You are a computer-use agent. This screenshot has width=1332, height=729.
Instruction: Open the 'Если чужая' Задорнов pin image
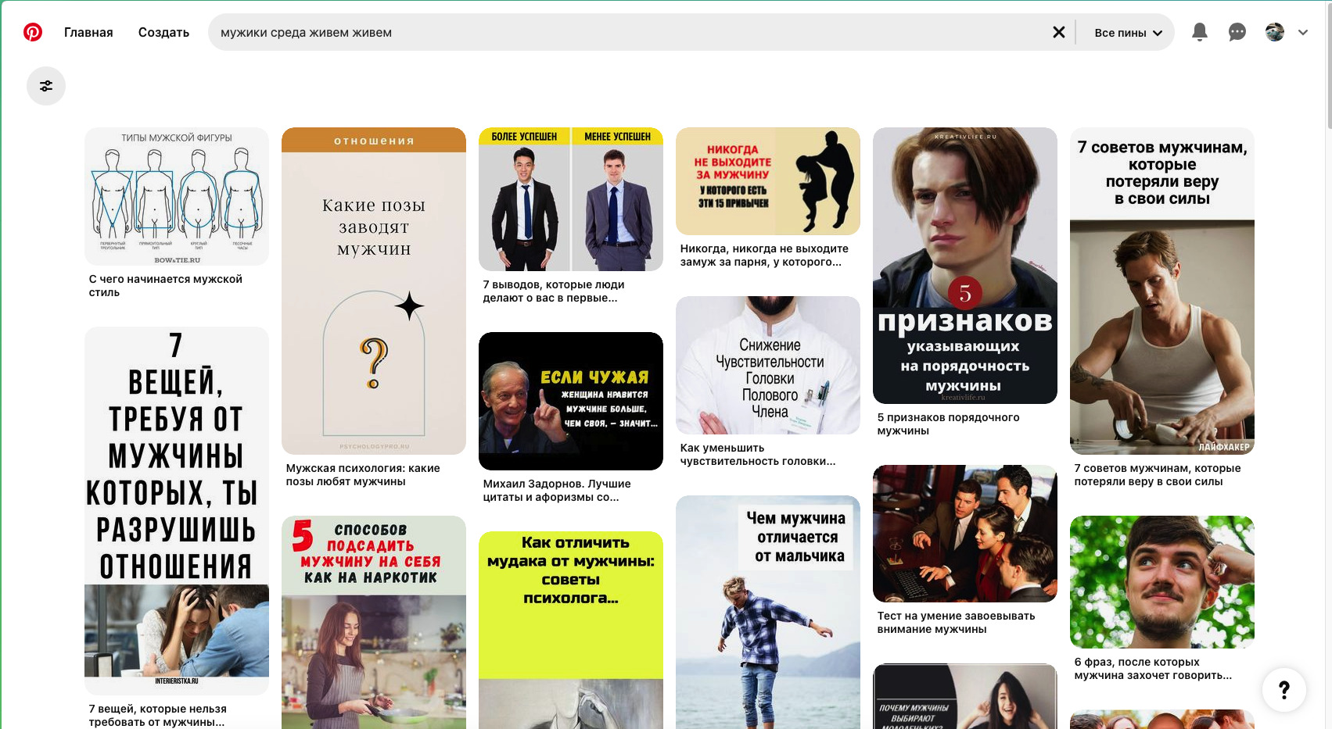[x=571, y=401]
